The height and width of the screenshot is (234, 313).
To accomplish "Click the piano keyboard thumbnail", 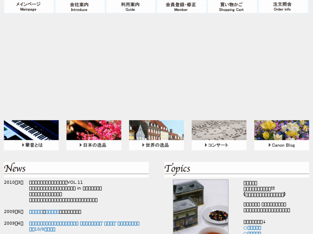I will pos(31,130).
